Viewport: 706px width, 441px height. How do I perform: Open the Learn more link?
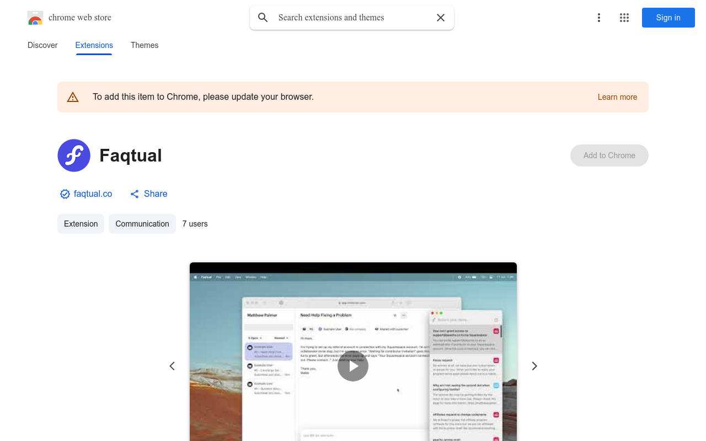617,97
